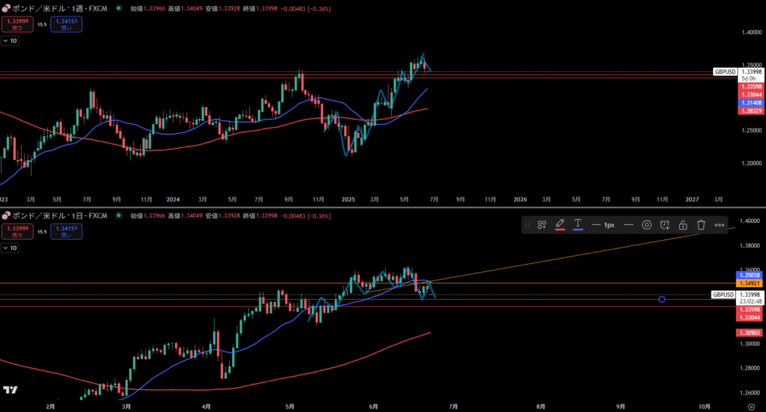Open drawing templates in floating toolbar
766x412 pixels.
point(542,225)
